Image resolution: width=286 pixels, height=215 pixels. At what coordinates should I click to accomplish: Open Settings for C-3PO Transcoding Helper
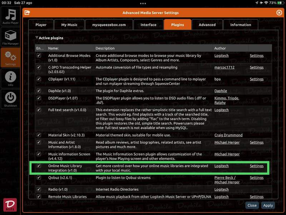pyautogui.click(x=256, y=67)
